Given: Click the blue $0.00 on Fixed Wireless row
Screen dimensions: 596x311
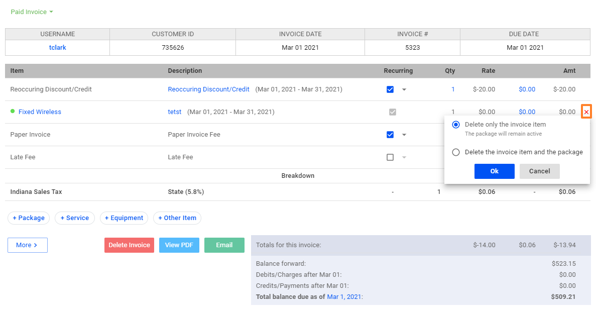Looking at the screenshot, I should pyautogui.click(x=527, y=112).
